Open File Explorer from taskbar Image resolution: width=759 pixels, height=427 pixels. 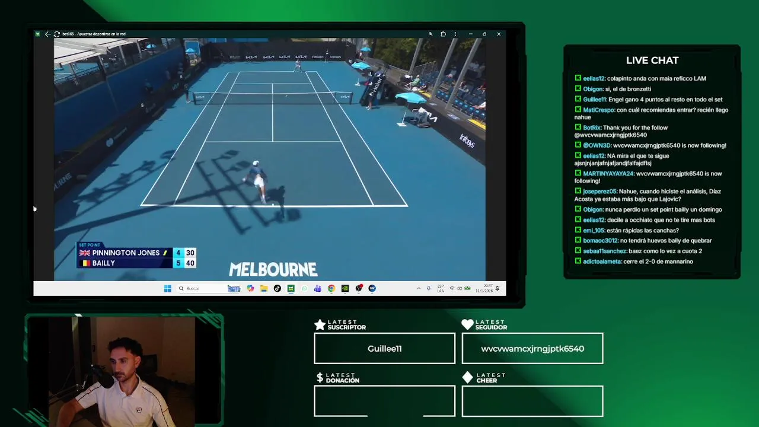(x=263, y=288)
